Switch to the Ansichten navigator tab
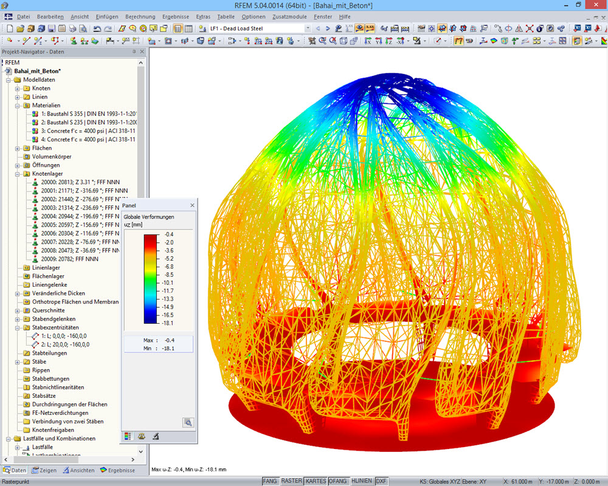608x486 pixels. click(x=78, y=470)
